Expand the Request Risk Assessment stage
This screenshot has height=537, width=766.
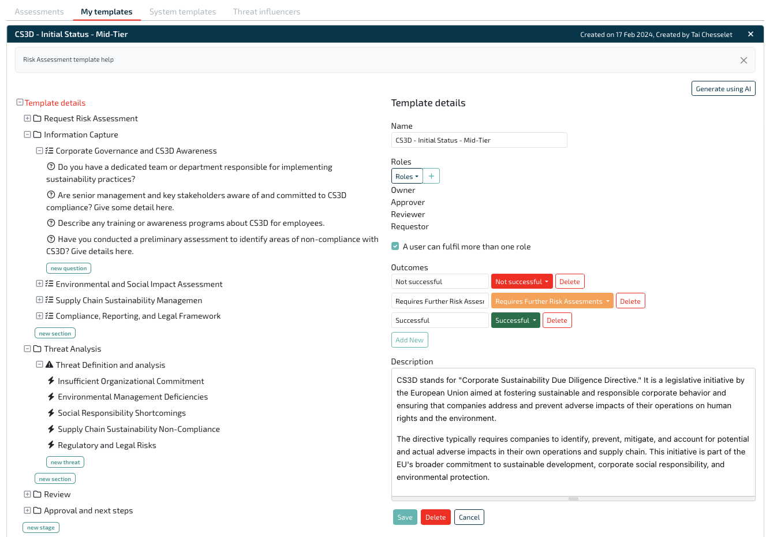pos(27,118)
